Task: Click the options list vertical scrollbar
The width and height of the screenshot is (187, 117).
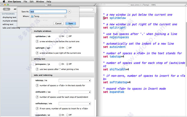Action: (x=95, y=56)
